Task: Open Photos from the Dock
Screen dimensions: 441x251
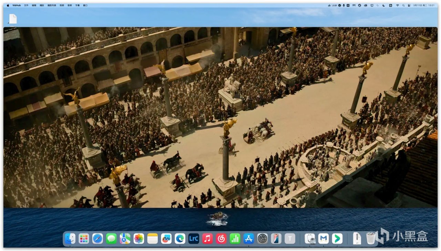Action: coord(139,238)
